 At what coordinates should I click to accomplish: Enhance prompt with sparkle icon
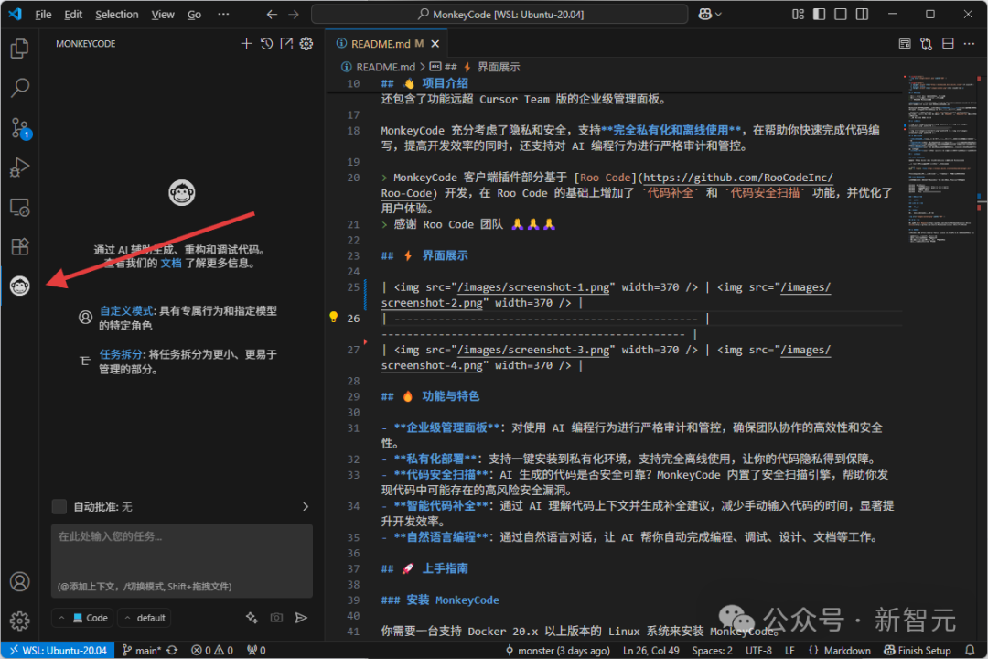tap(252, 618)
